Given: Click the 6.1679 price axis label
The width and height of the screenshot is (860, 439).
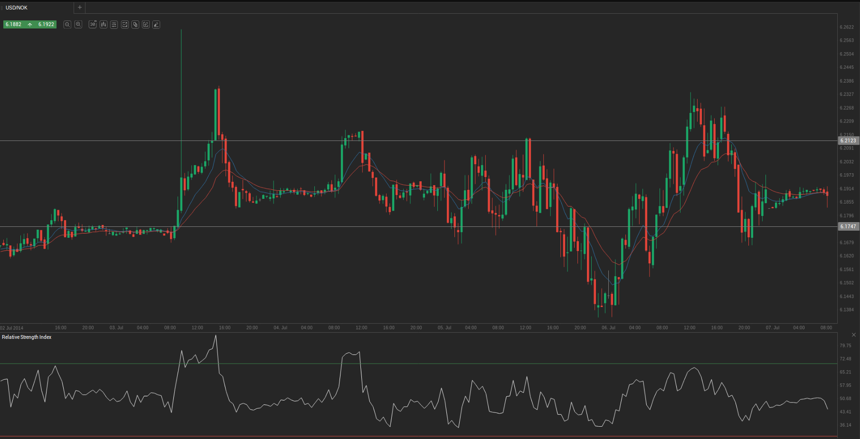Looking at the screenshot, I should (x=847, y=243).
